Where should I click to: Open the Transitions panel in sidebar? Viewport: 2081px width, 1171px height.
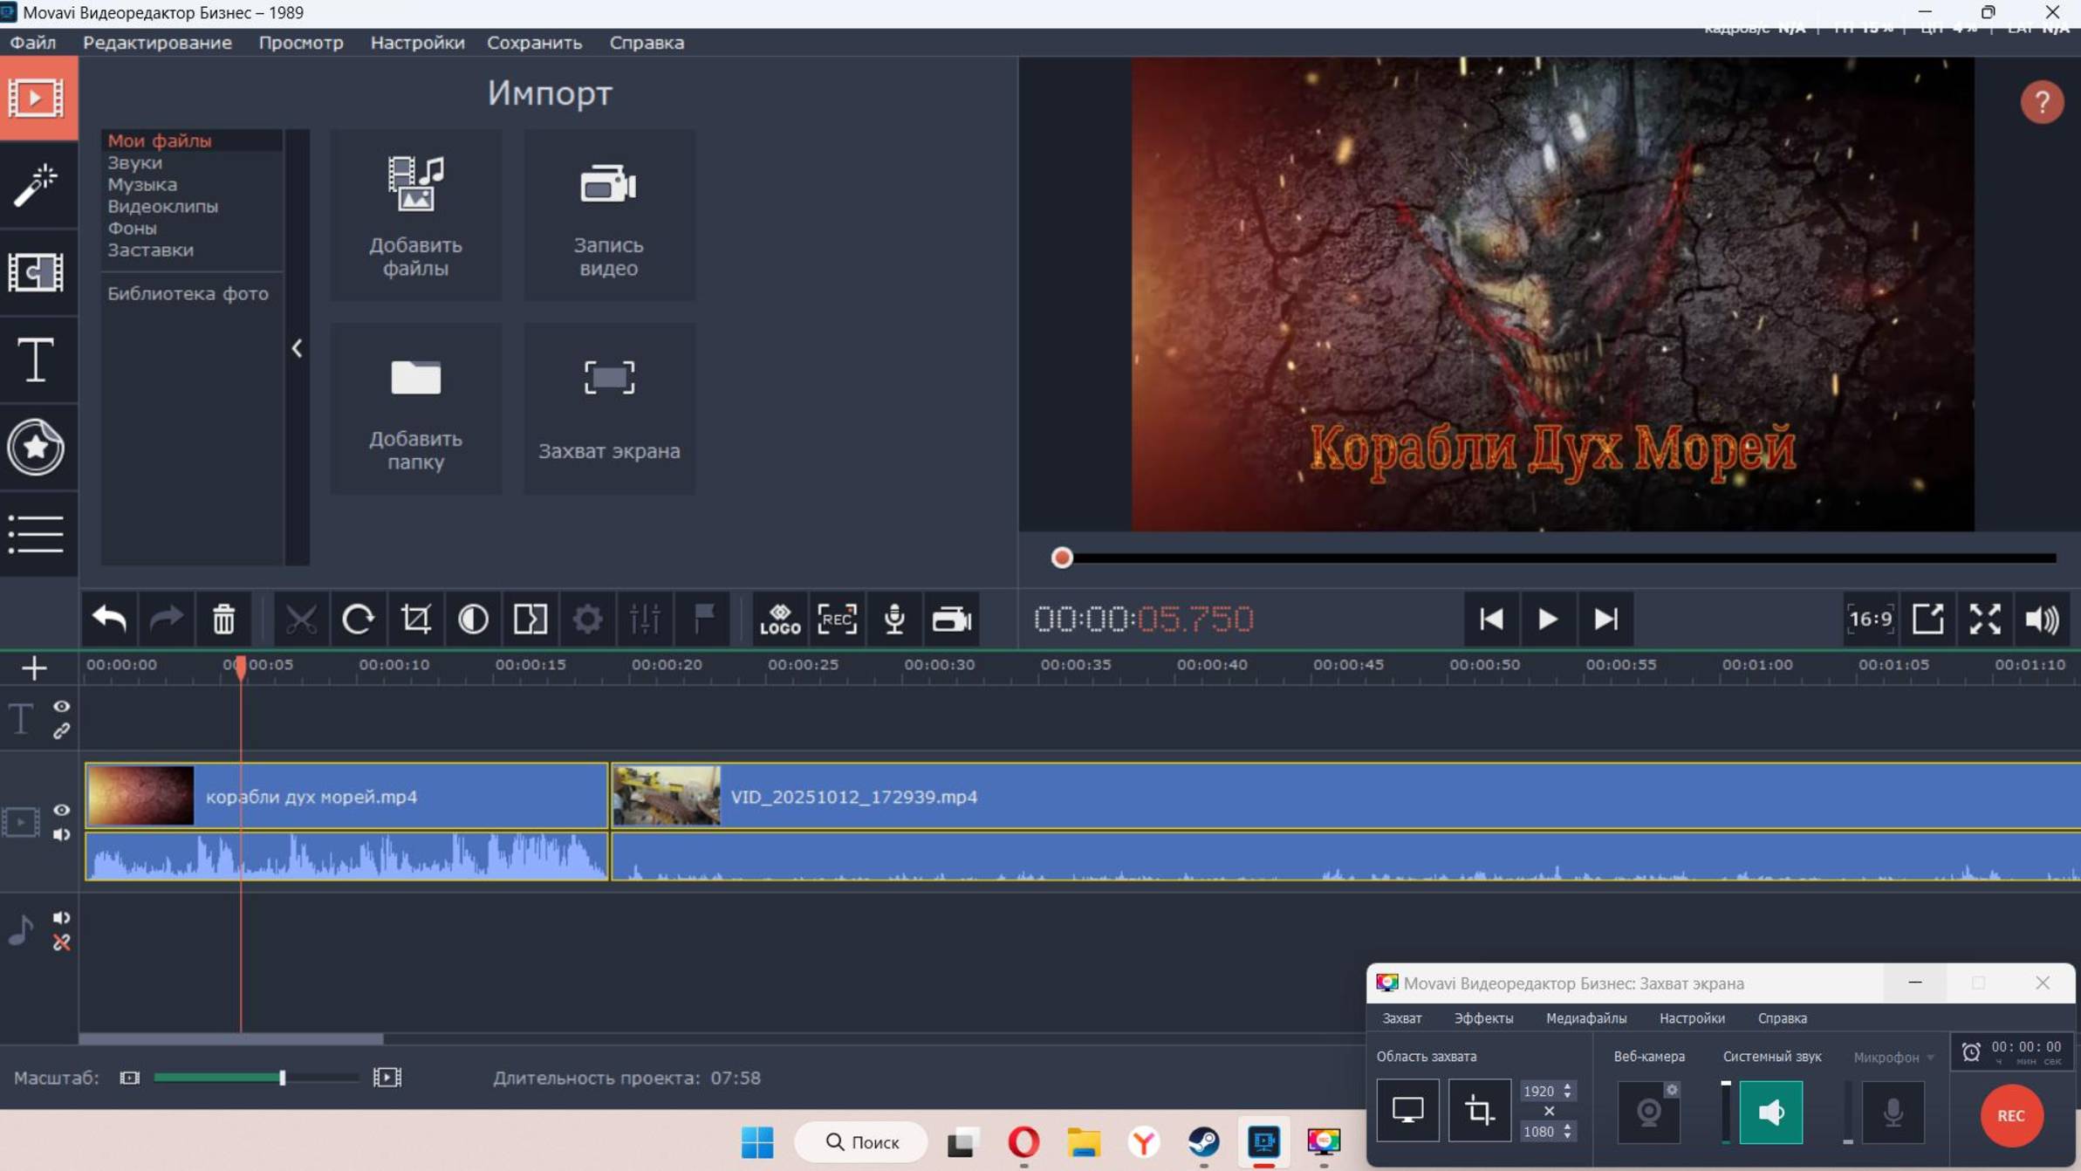click(36, 272)
